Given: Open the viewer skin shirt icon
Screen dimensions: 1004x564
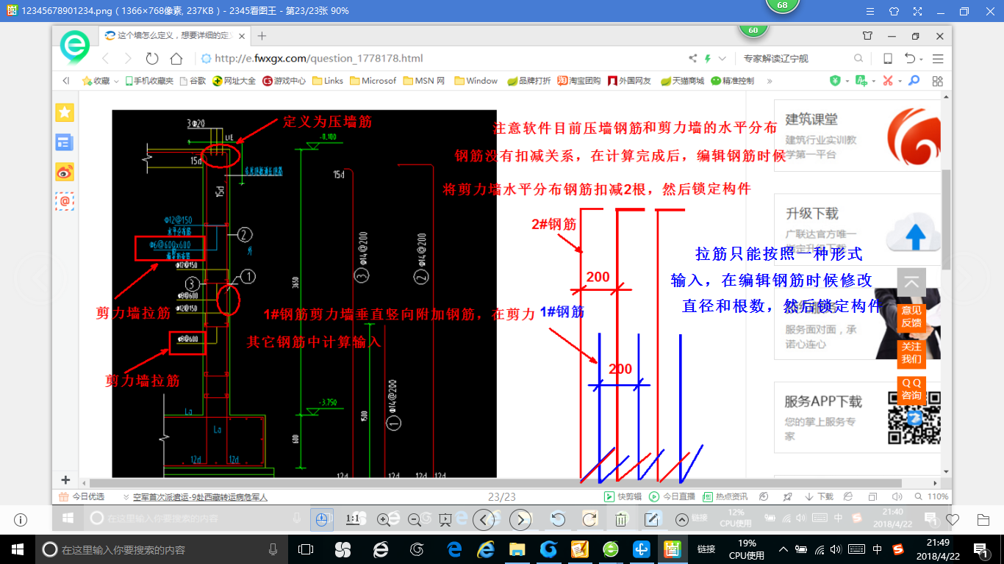Looking at the screenshot, I should (x=893, y=12).
